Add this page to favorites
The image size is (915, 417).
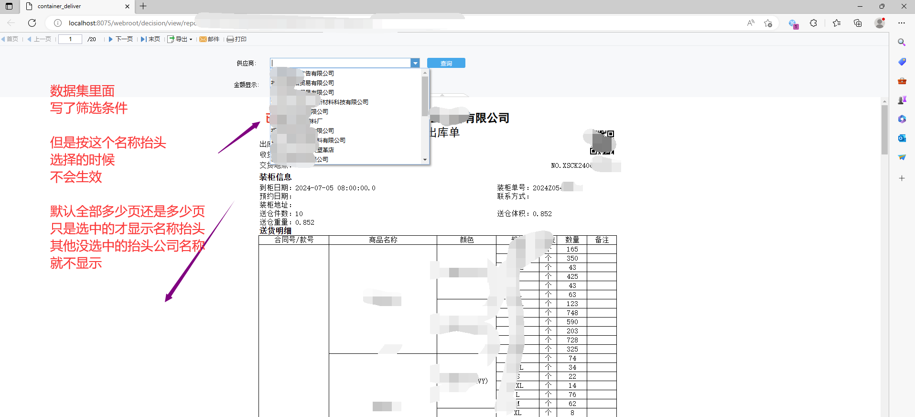(x=768, y=23)
